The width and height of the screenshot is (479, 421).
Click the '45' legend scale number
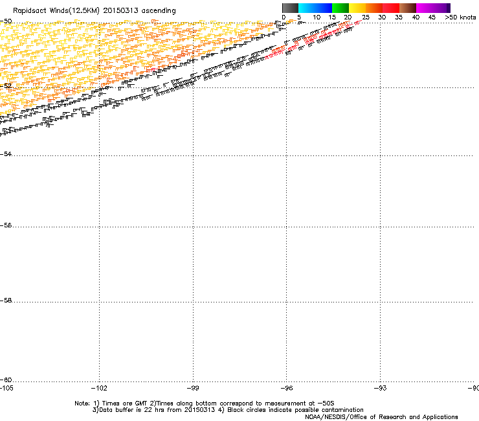pos(432,17)
